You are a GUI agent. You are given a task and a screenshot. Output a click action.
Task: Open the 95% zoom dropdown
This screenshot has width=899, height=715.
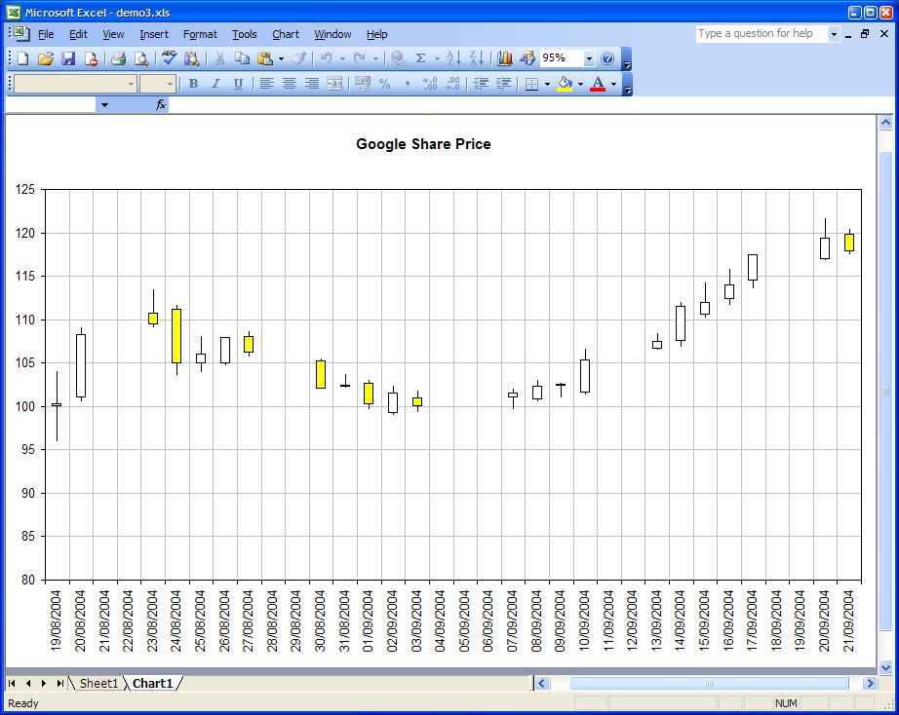pyautogui.click(x=589, y=58)
